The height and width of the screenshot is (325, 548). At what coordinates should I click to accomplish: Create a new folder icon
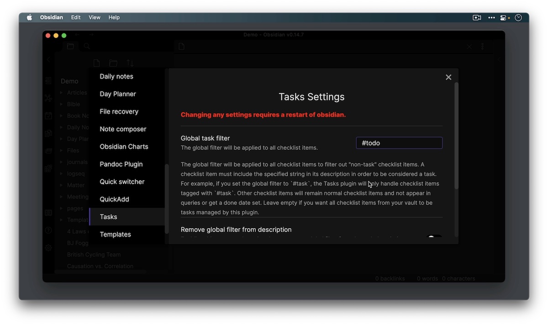pos(113,63)
